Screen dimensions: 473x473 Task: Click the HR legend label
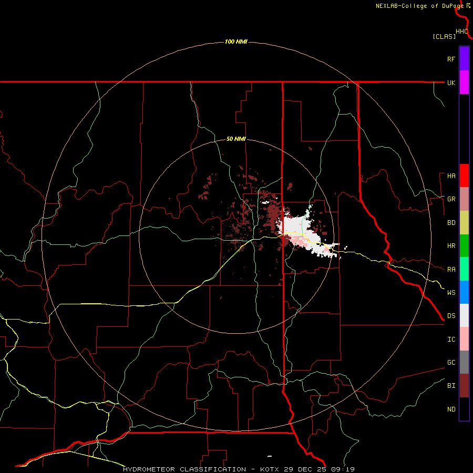451,246
